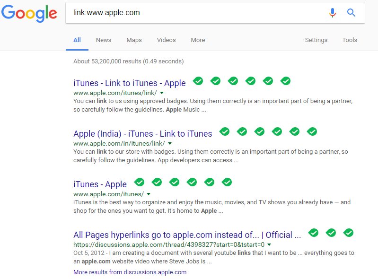Click snippet dated 'Oct 5, 2012'

(x=213, y=257)
